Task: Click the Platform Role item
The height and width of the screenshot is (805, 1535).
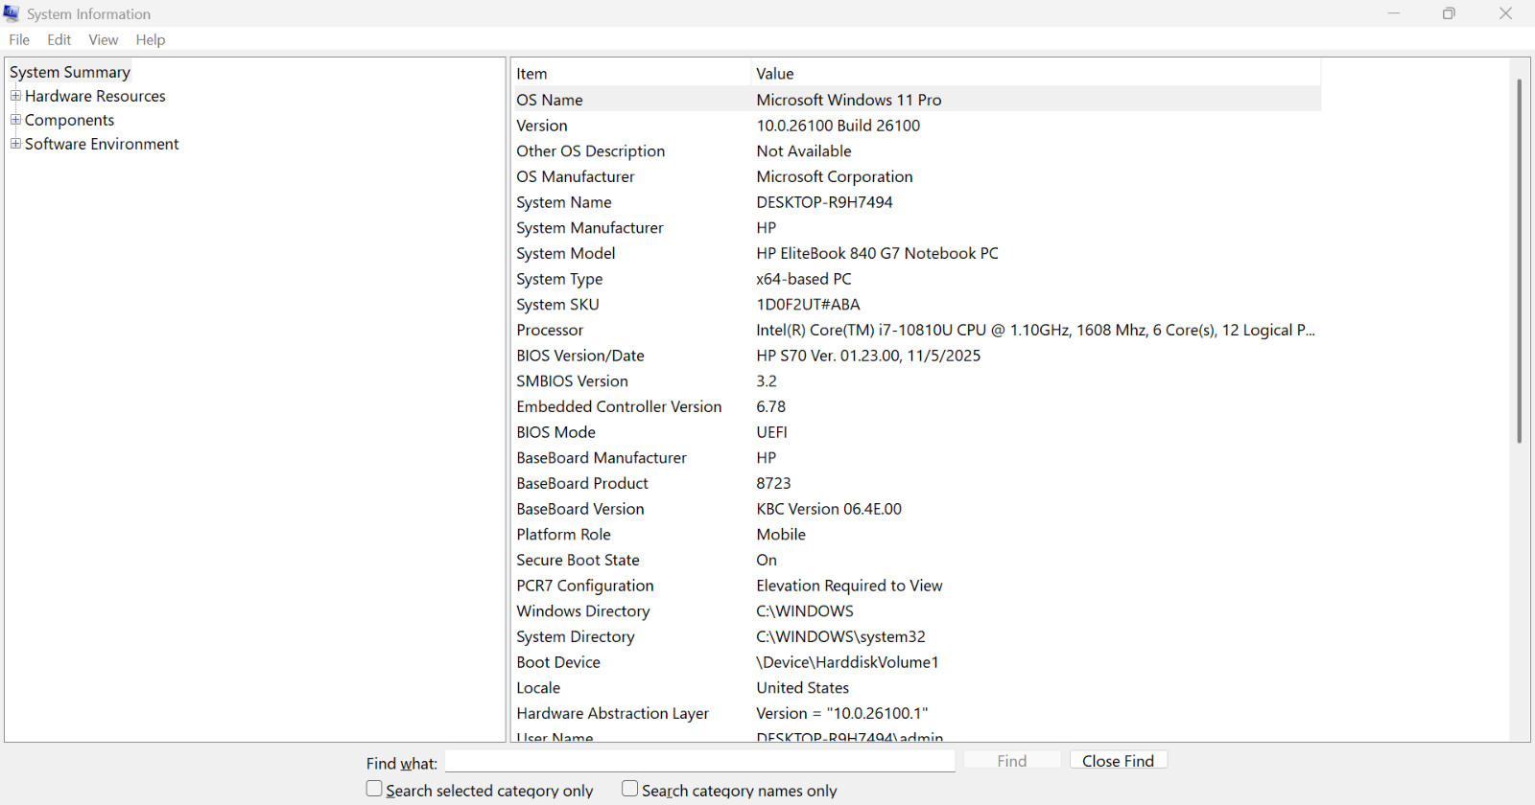Action: click(563, 535)
